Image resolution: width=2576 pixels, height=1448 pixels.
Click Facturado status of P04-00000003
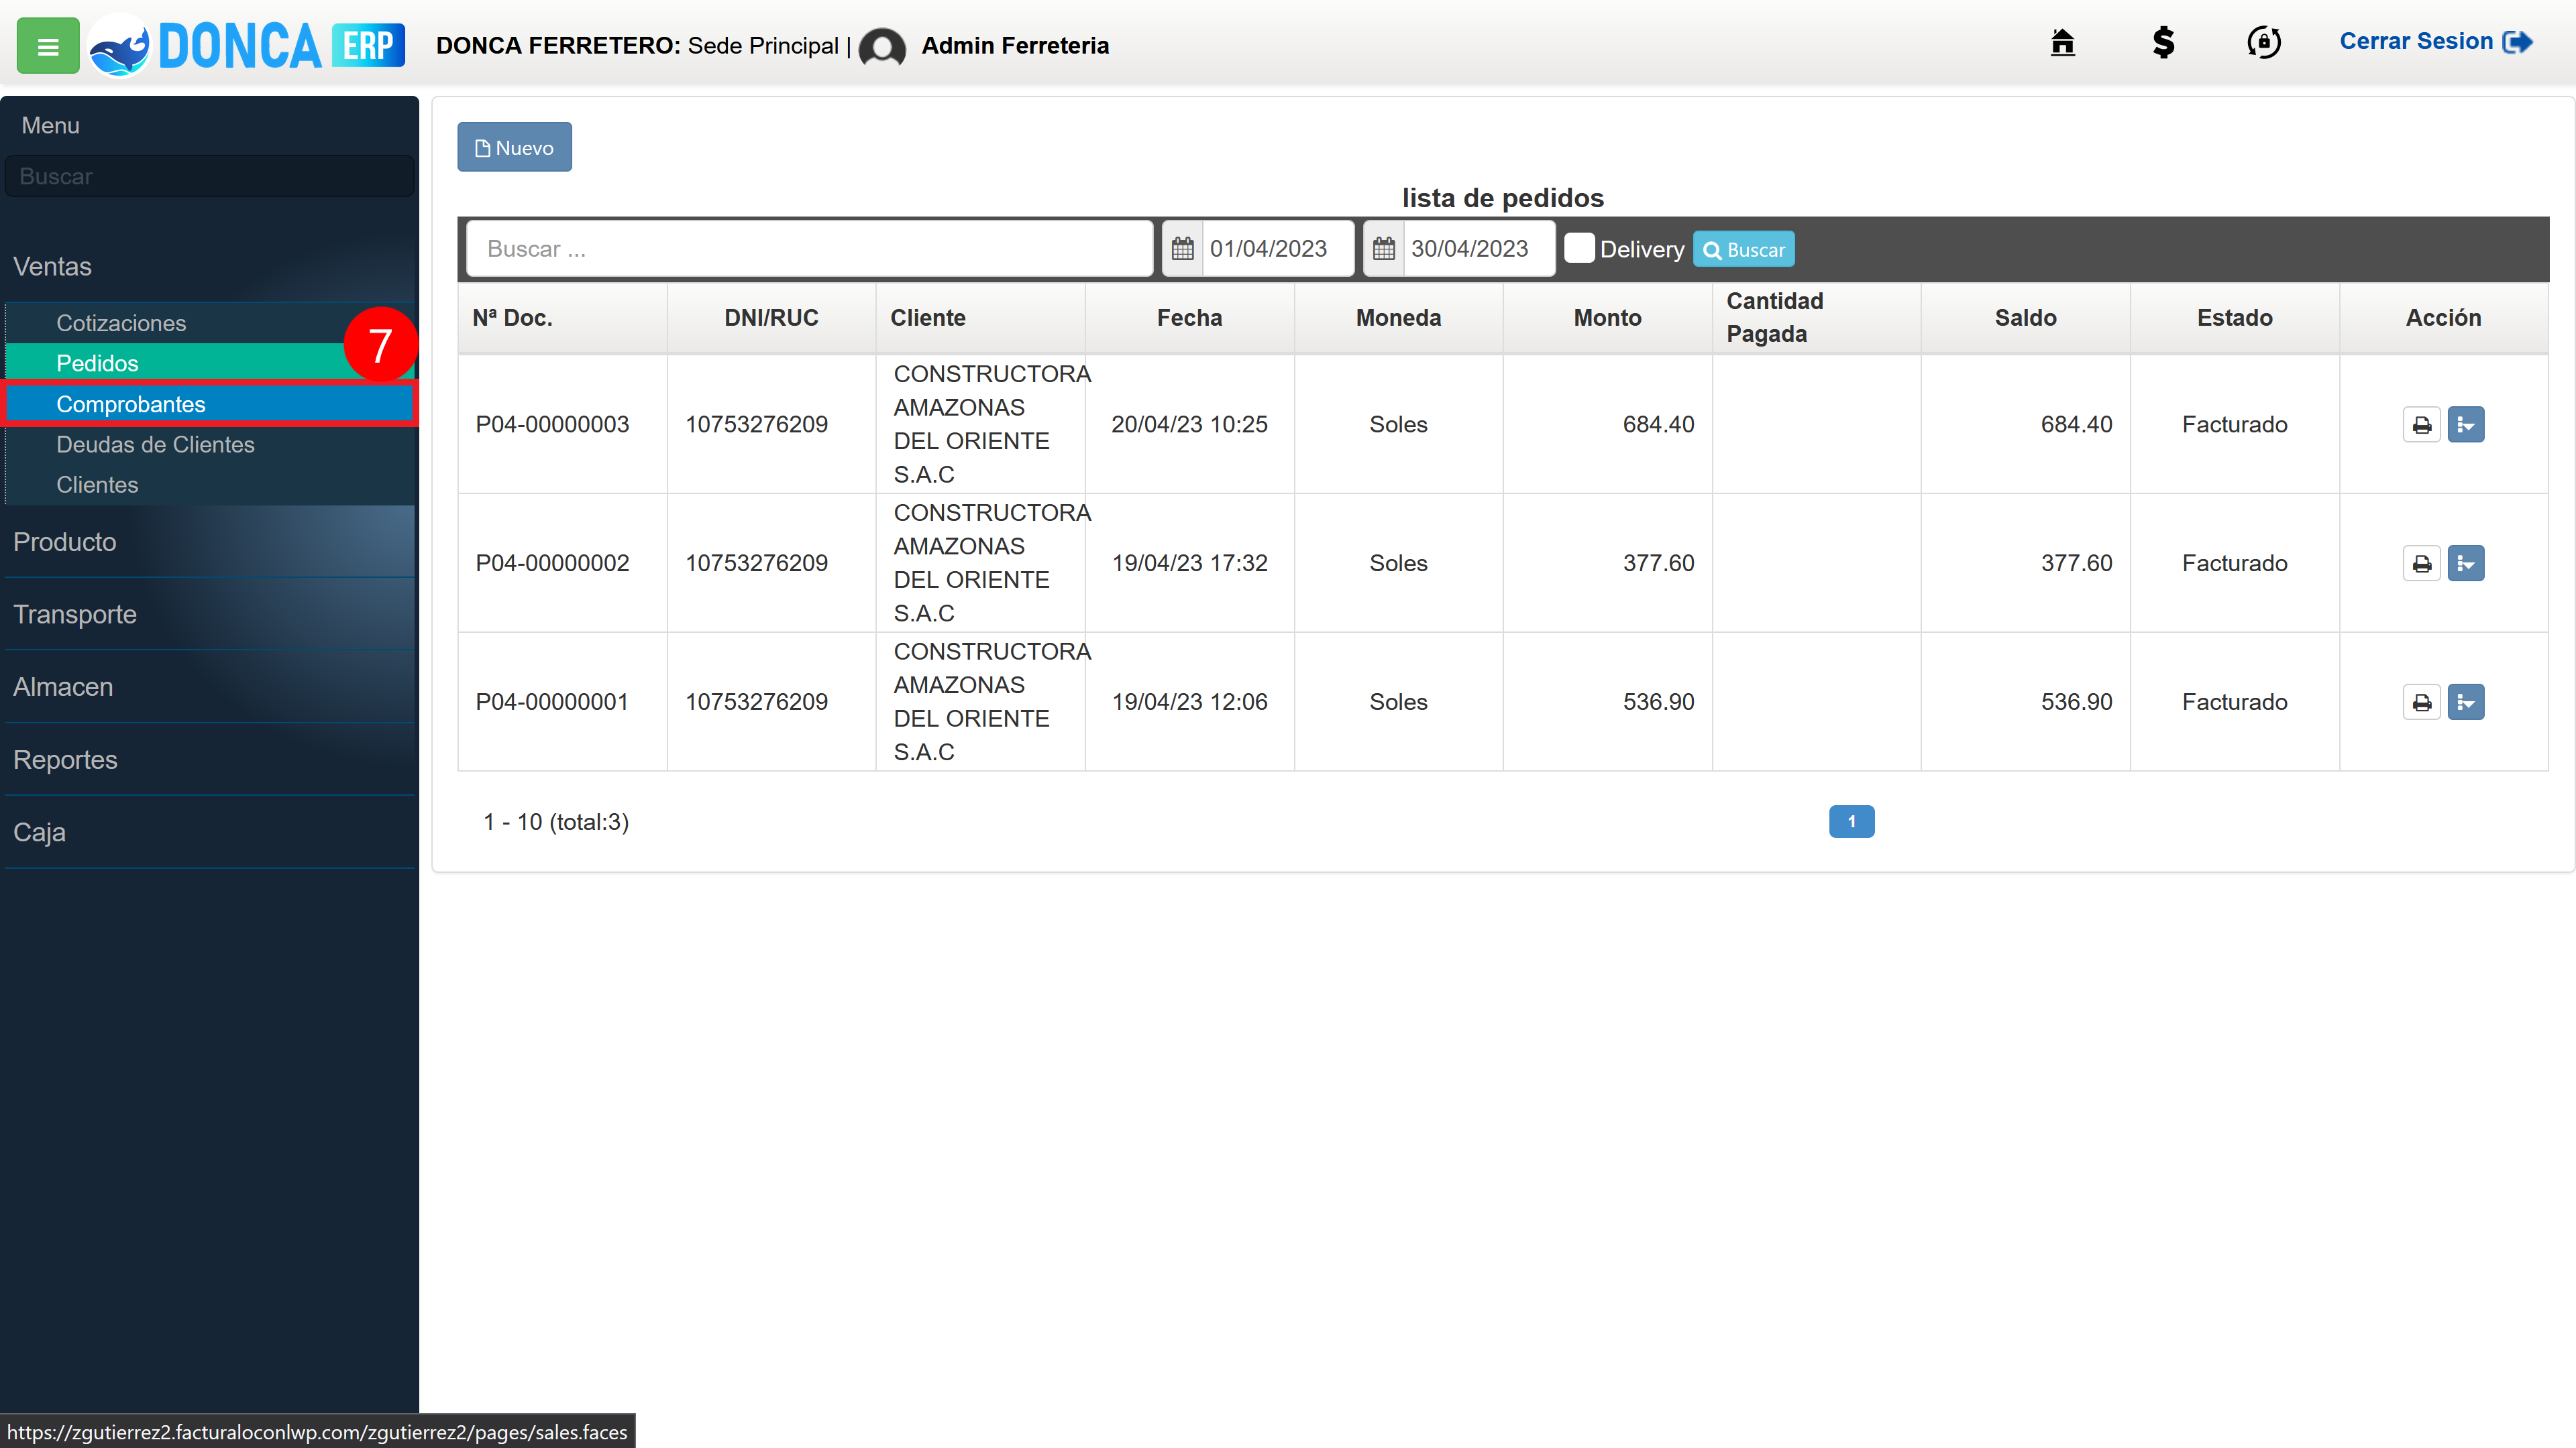(x=2234, y=425)
